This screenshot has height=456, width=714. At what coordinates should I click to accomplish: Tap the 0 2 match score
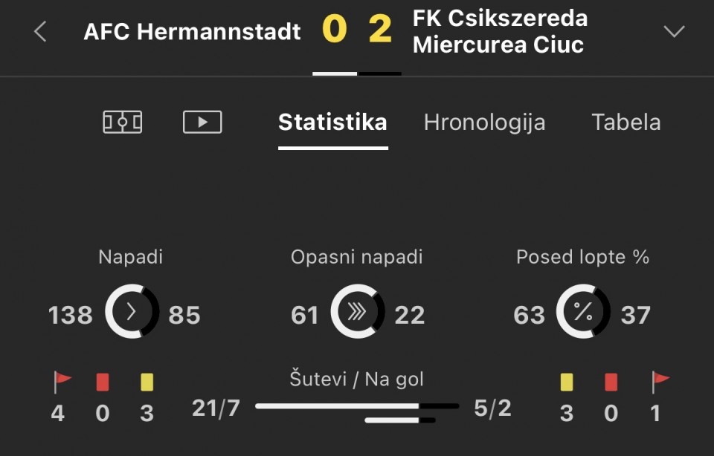357,30
